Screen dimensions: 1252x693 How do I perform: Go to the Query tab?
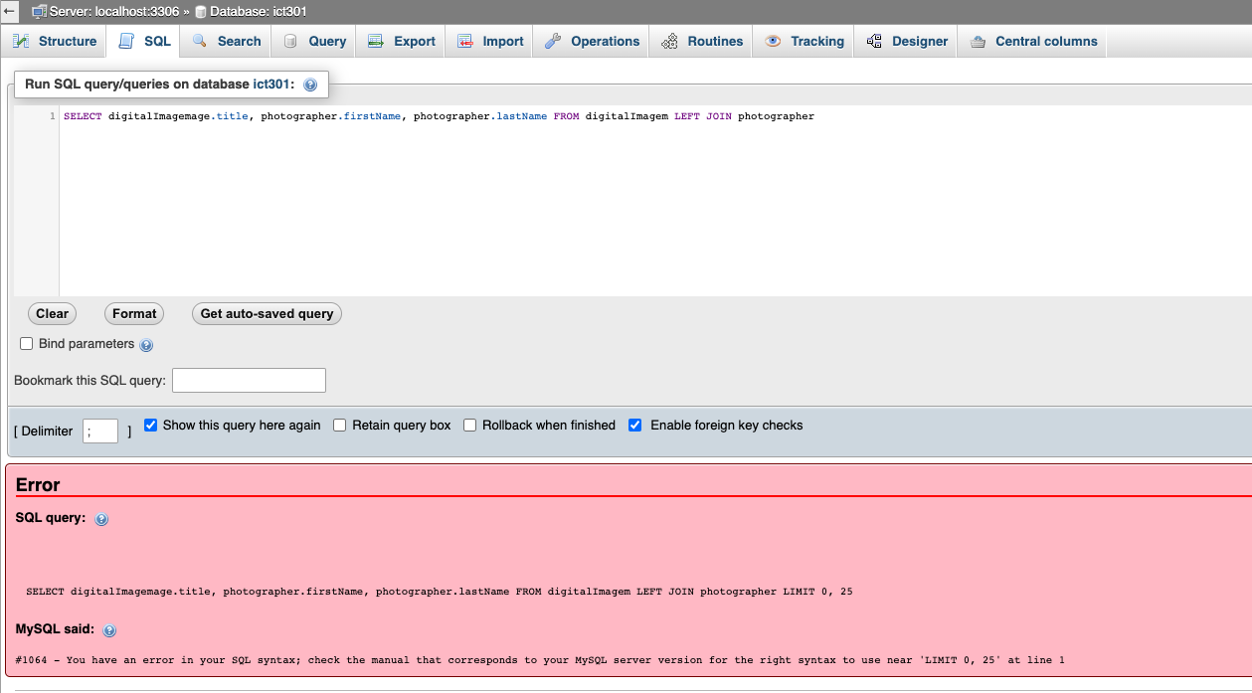coord(314,41)
